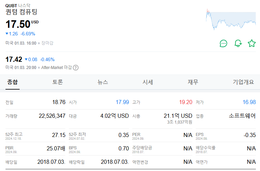
Task: Add a price alert with the bell icon
Action: point(238,44)
